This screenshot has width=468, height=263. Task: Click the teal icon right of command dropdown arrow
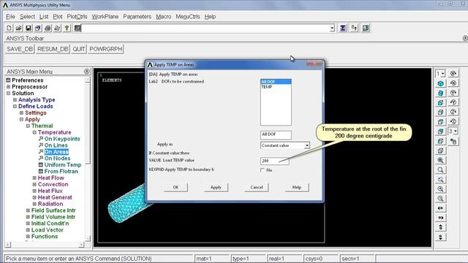pos(343,28)
